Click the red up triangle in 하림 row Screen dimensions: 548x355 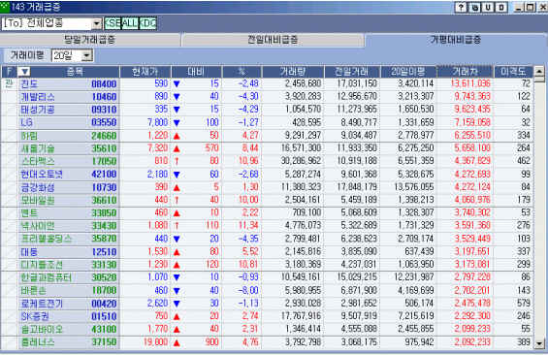[x=177, y=136]
